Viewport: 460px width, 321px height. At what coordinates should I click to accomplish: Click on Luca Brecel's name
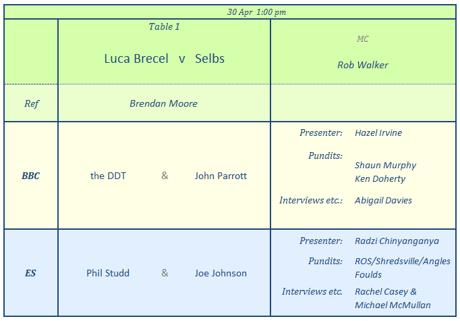pyautogui.click(x=136, y=59)
